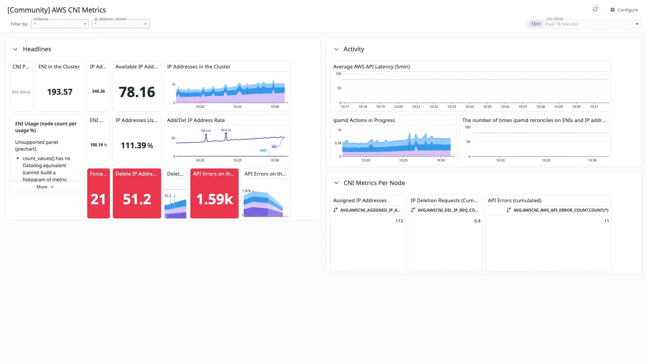Click the dashboard title AWS CNI Metrics

(57, 10)
